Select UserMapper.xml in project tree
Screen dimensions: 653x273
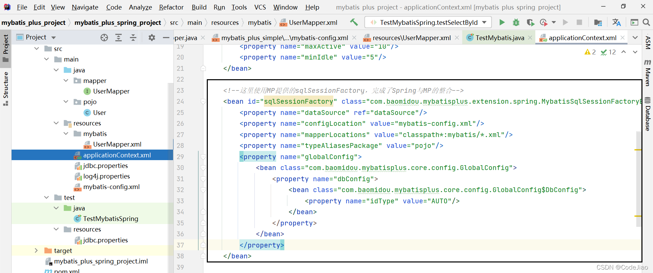click(x=117, y=144)
